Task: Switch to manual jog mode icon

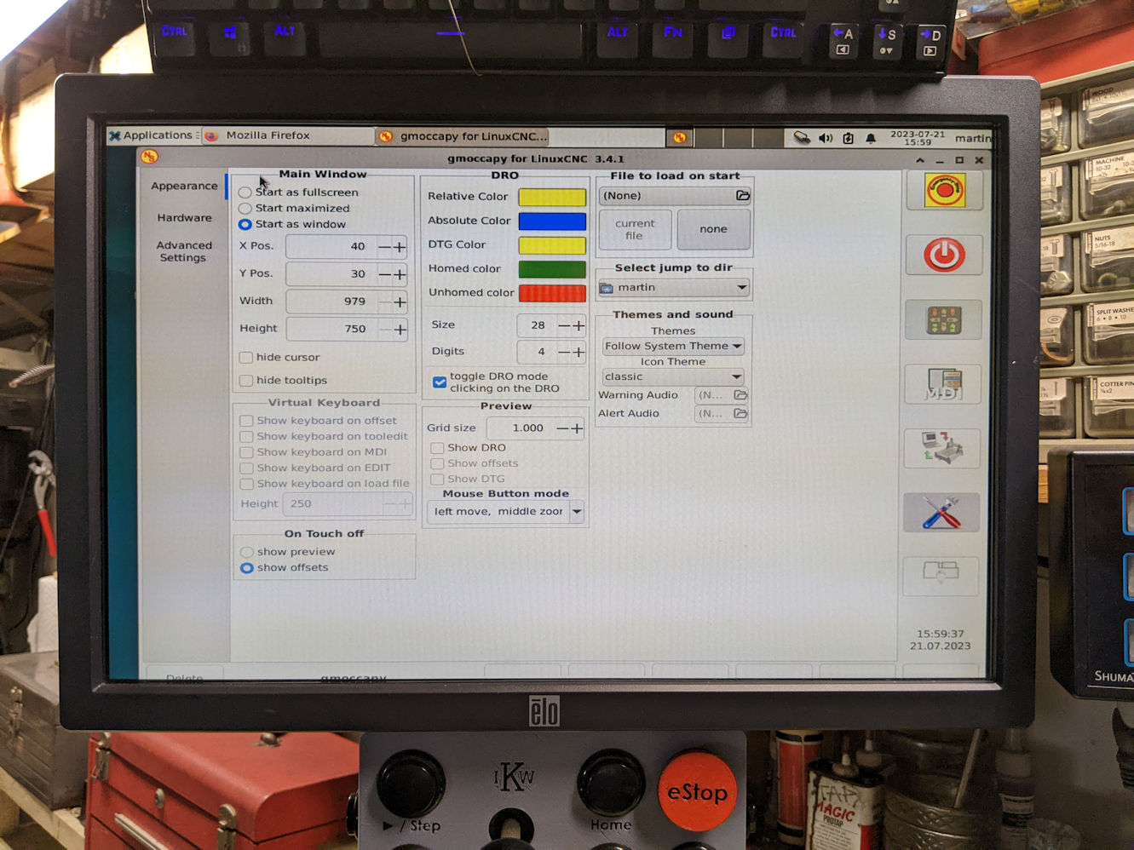Action: [x=943, y=320]
